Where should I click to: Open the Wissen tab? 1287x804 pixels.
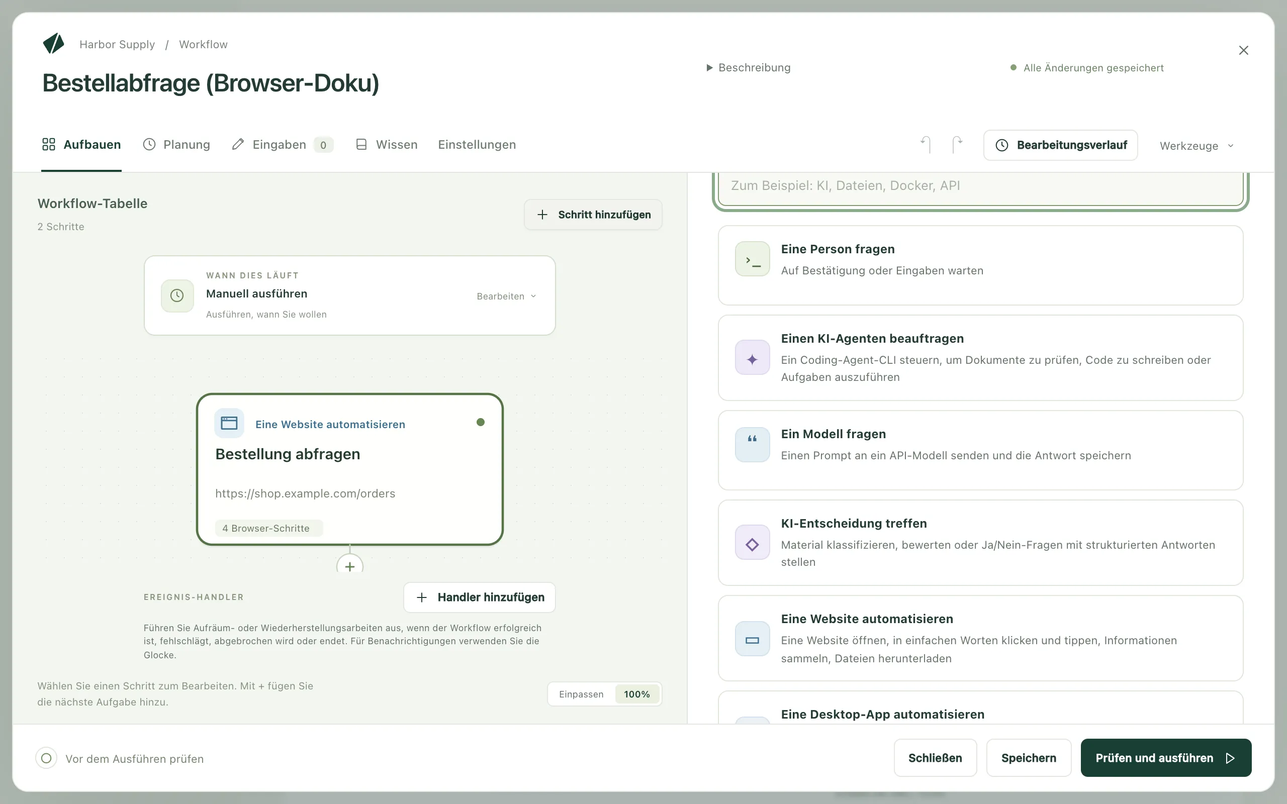tap(387, 145)
